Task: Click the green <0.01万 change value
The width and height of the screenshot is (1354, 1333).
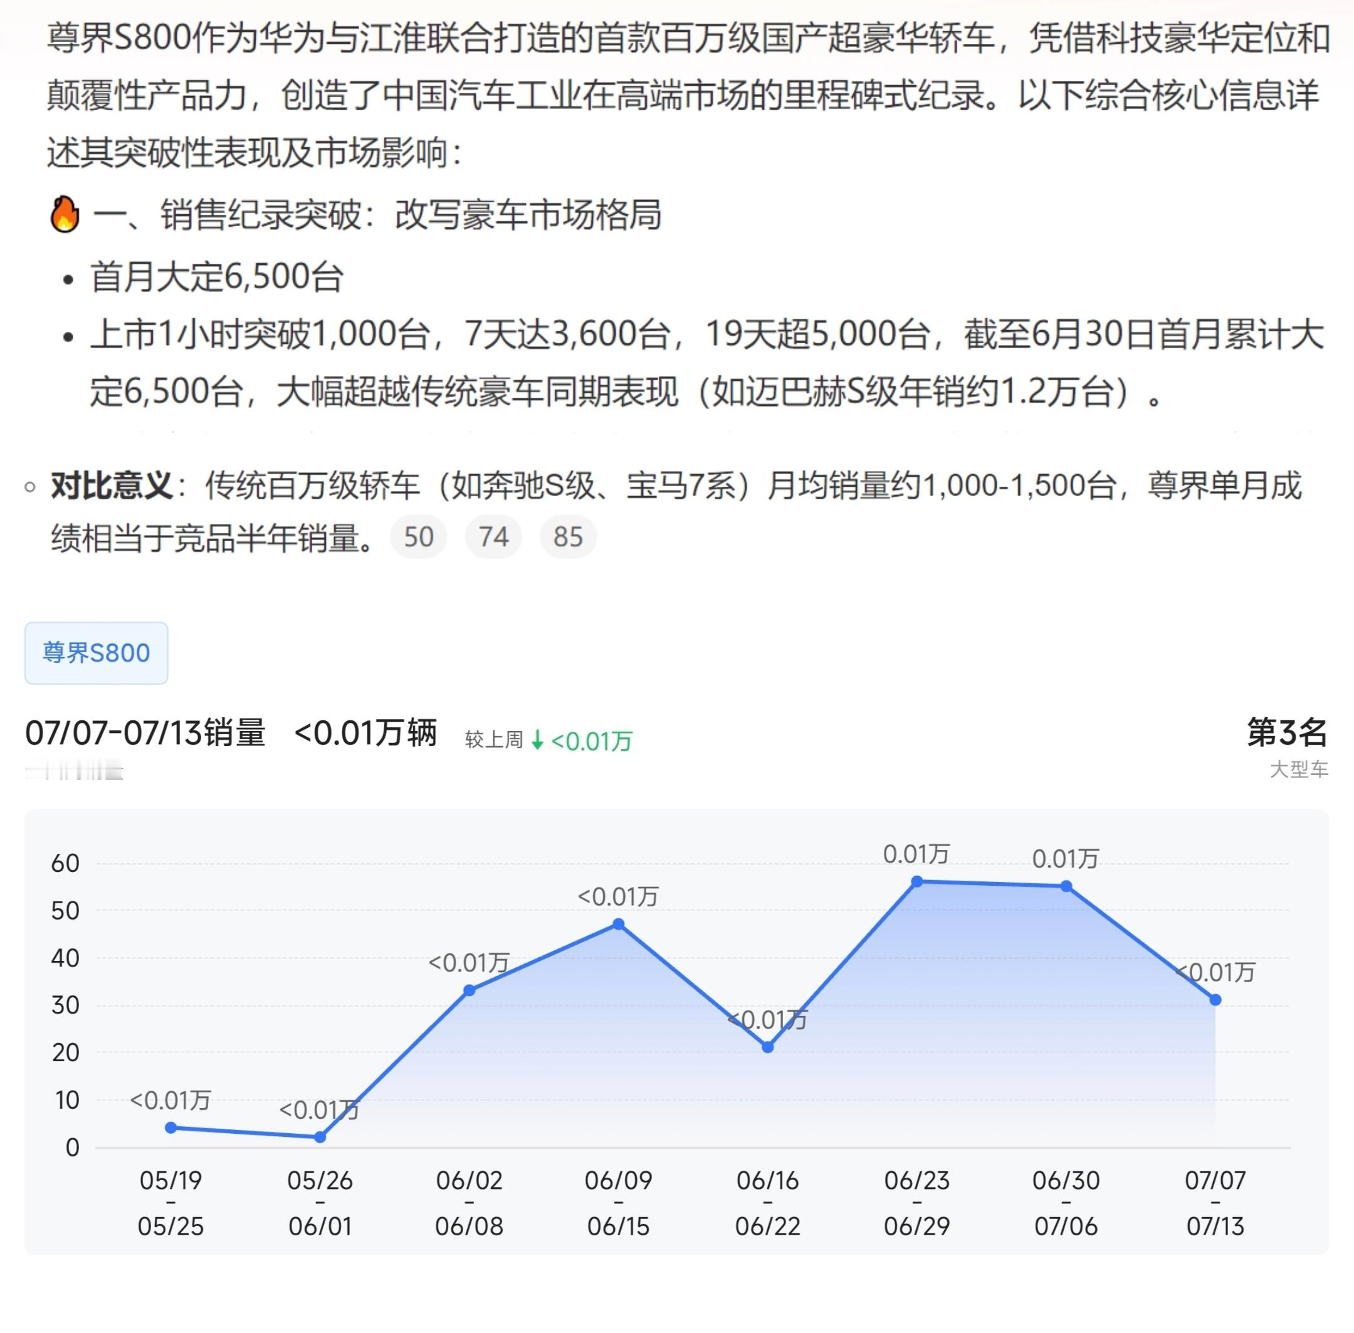Action: click(x=592, y=740)
